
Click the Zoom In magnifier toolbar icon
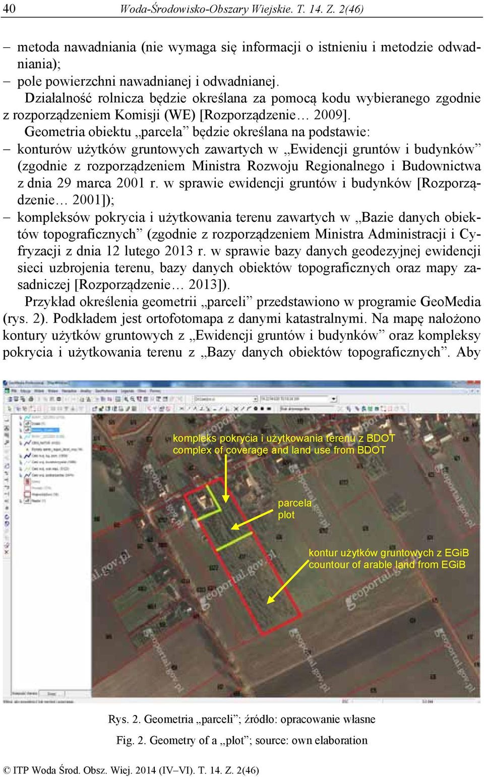[127, 399]
